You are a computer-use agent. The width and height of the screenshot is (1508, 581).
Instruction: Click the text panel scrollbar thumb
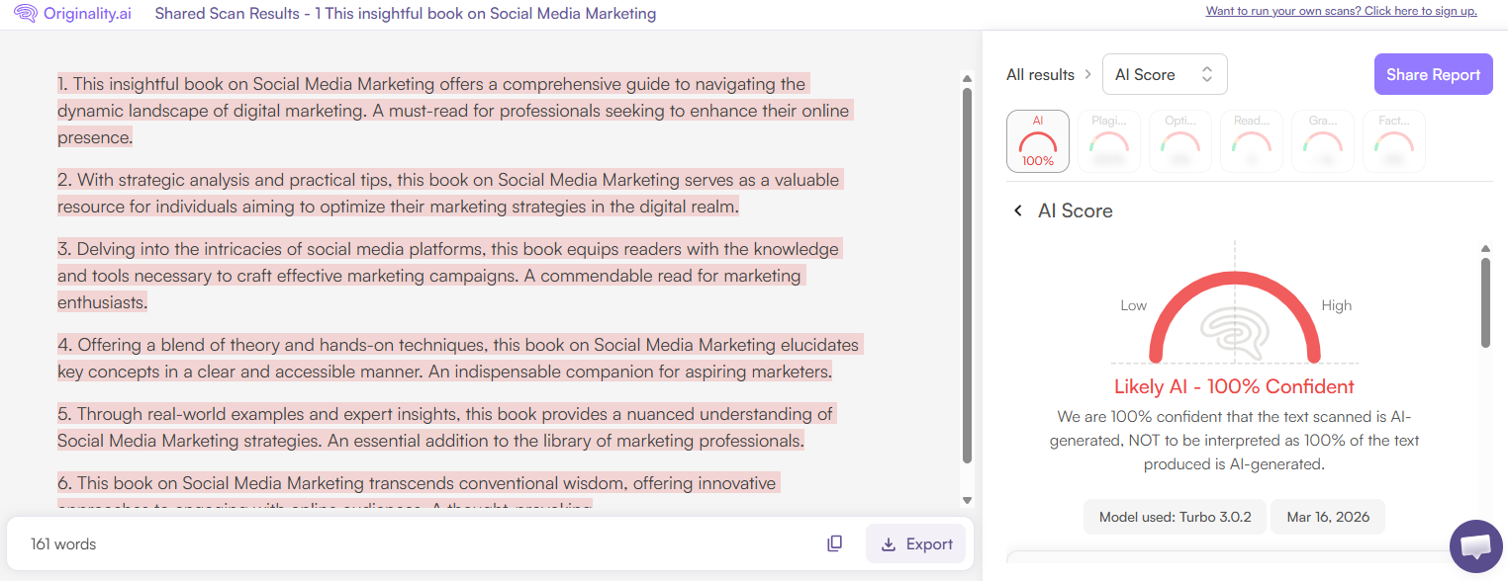click(967, 276)
